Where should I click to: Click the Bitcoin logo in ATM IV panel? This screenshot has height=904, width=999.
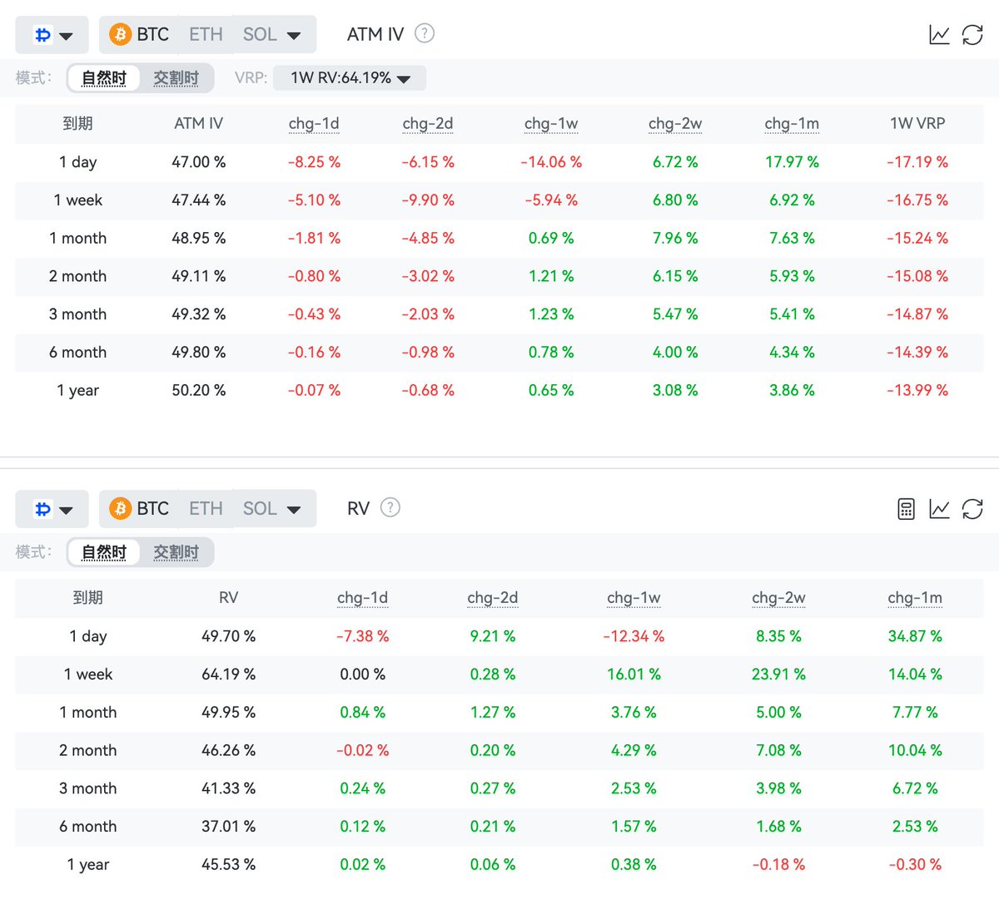pyautogui.click(x=120, y=34)
